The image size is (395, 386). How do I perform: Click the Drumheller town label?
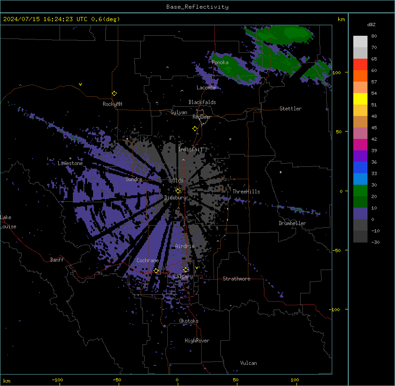coord(292,223)
